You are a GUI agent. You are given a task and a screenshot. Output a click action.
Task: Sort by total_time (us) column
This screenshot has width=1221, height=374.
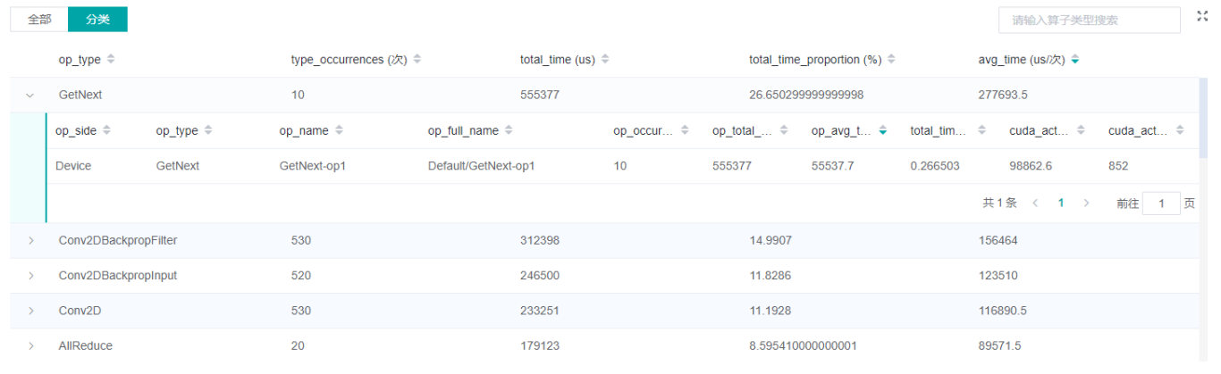[605, 60]
